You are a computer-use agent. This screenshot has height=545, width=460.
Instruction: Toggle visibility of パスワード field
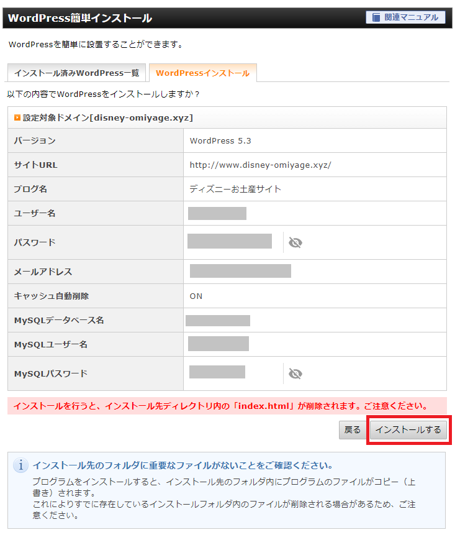tap(295, 242)
